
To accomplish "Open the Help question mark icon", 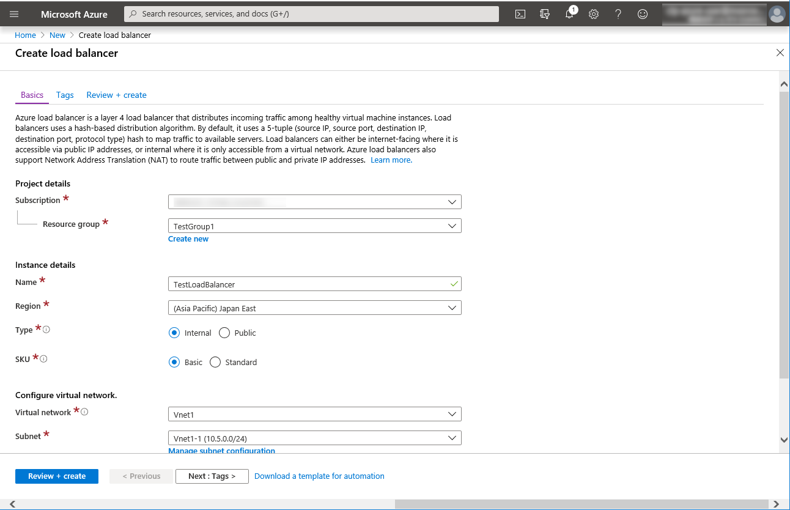I will click(618, 13).
